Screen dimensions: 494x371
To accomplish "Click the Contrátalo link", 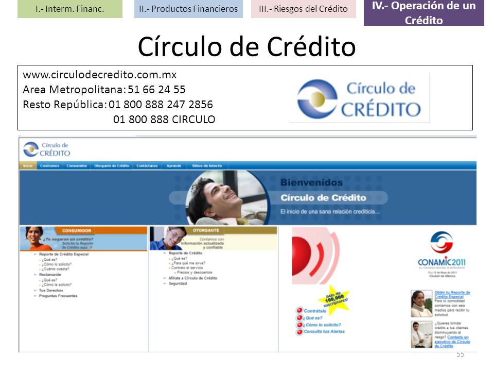I will pyautogui.click(x=315, y=311).
